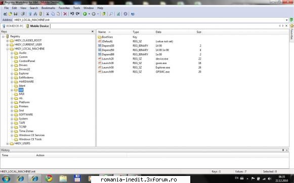Click the Copy toolbar icon

point(53,14)
